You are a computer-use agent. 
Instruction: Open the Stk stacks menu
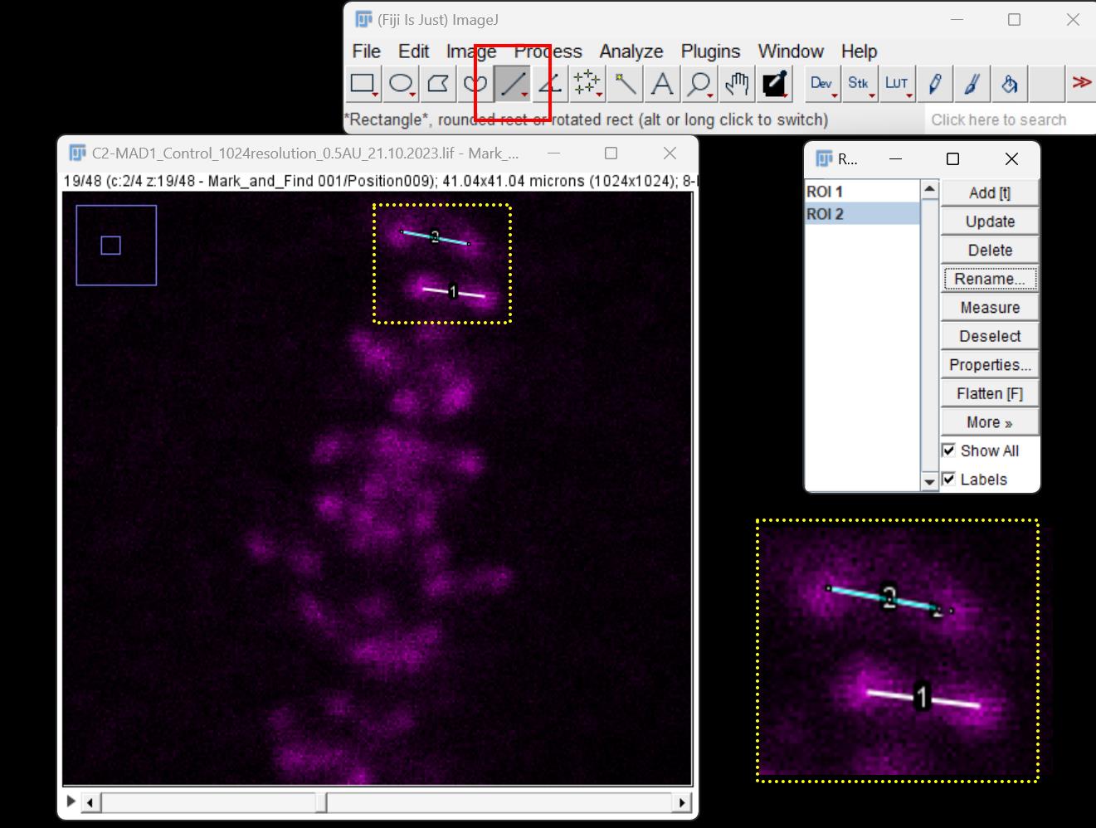859,83
